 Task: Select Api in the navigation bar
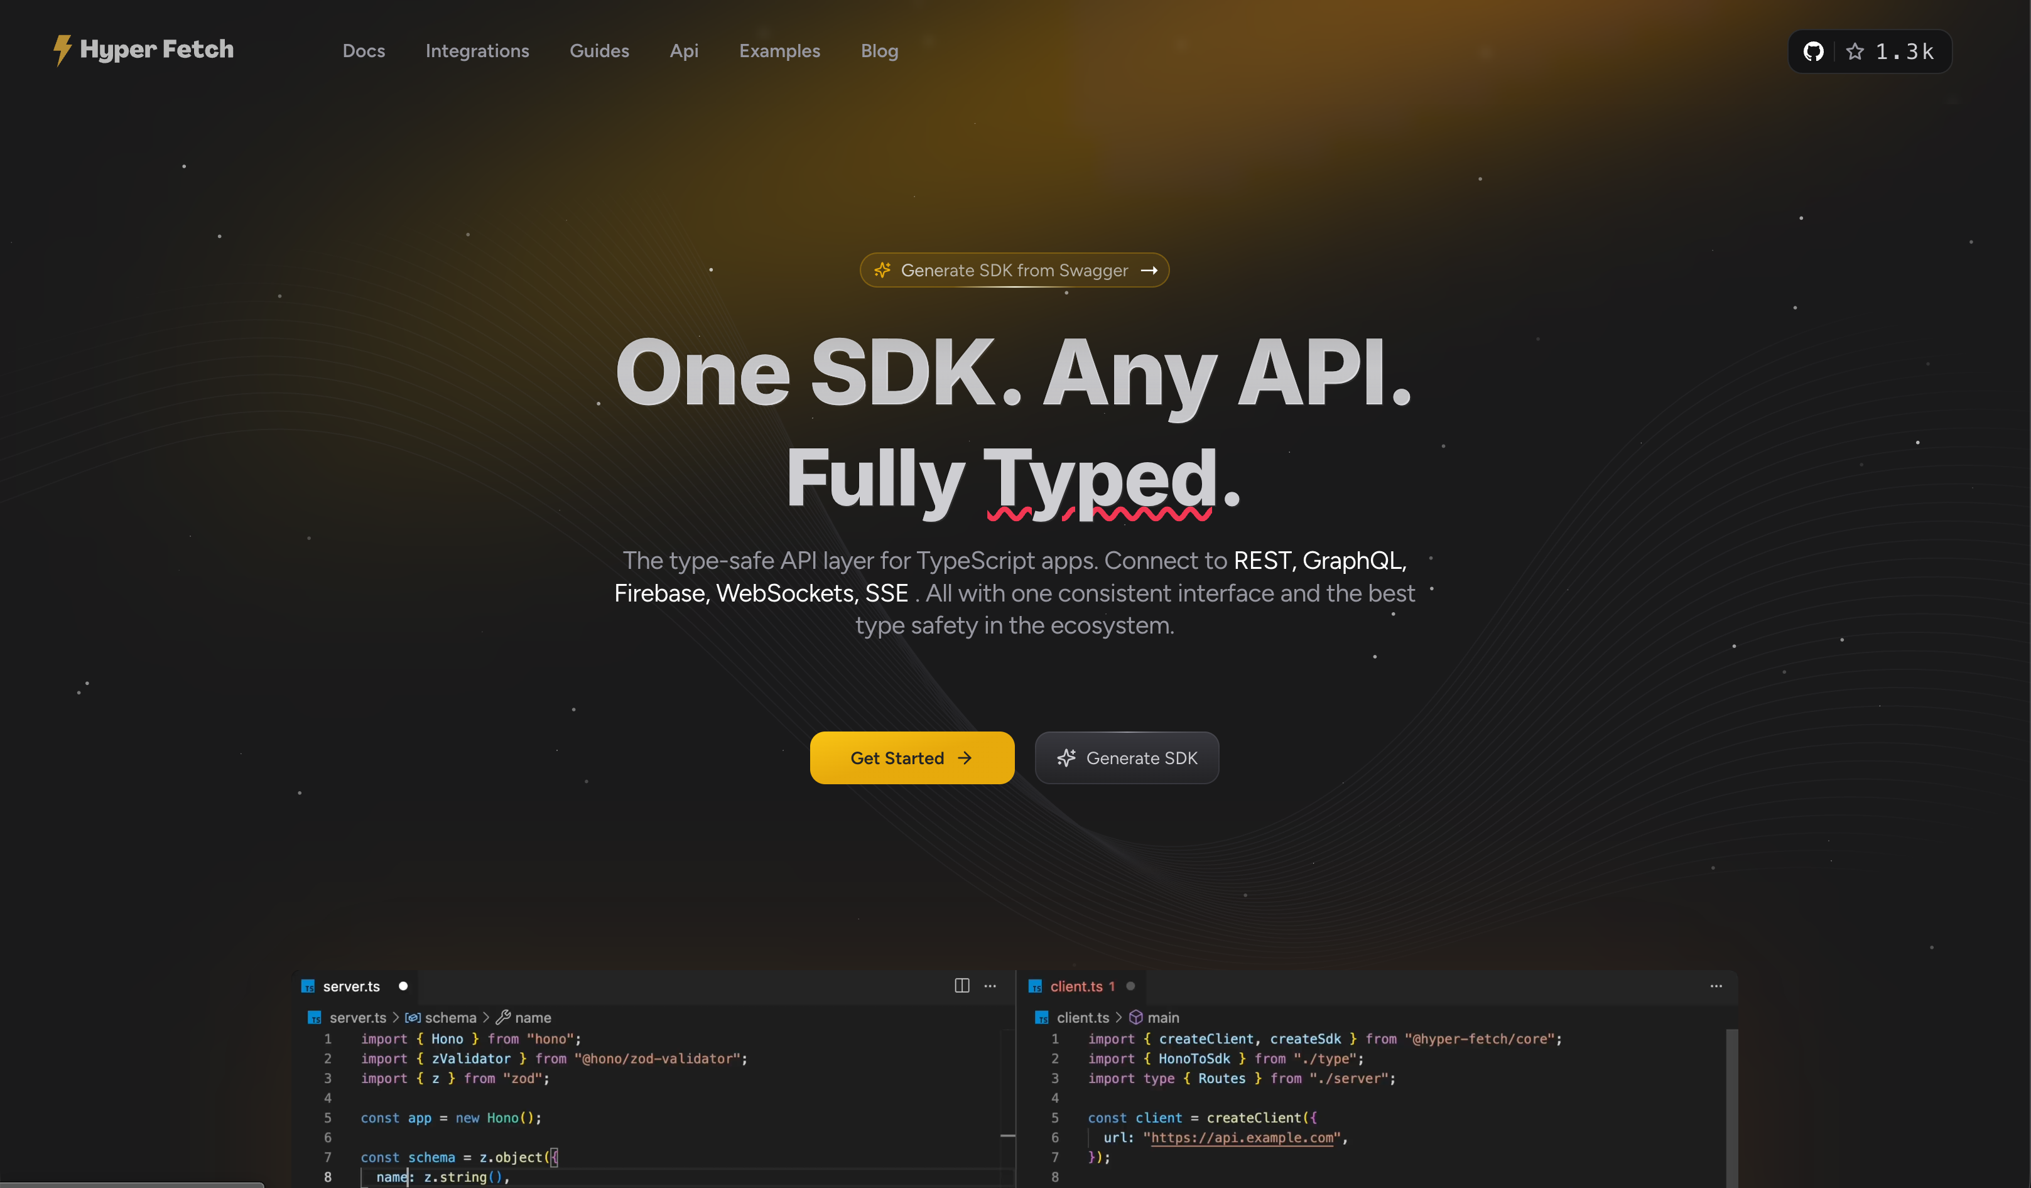click(x=685, y=51)
